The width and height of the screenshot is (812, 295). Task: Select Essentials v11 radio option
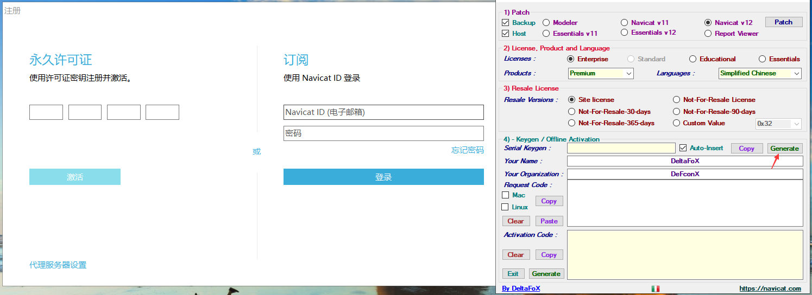tap(546, 34)
